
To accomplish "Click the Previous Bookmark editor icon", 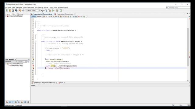I will click(x=66, y=17).
